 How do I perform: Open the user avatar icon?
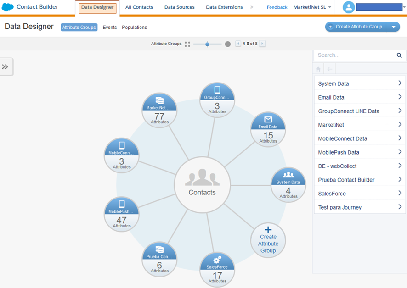(349, 7)
